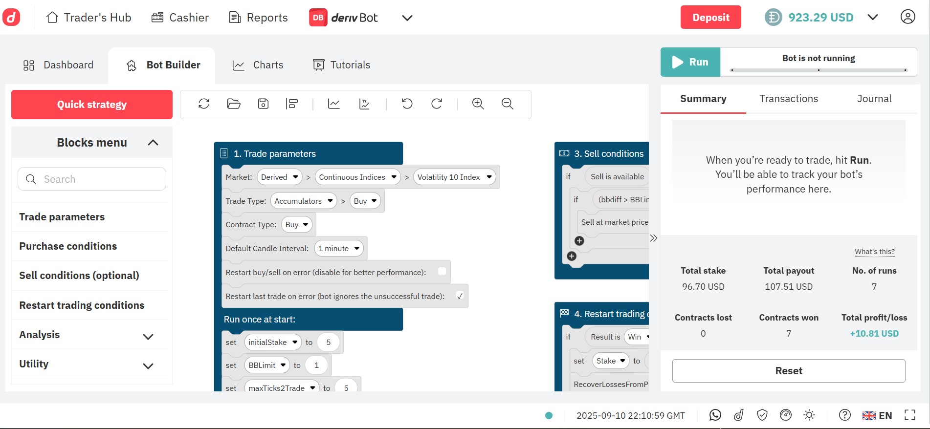This screenshot has height=429, width=930.
Task: Open WhatsApp chat icon in footer
Action: (x=715, y=415)
